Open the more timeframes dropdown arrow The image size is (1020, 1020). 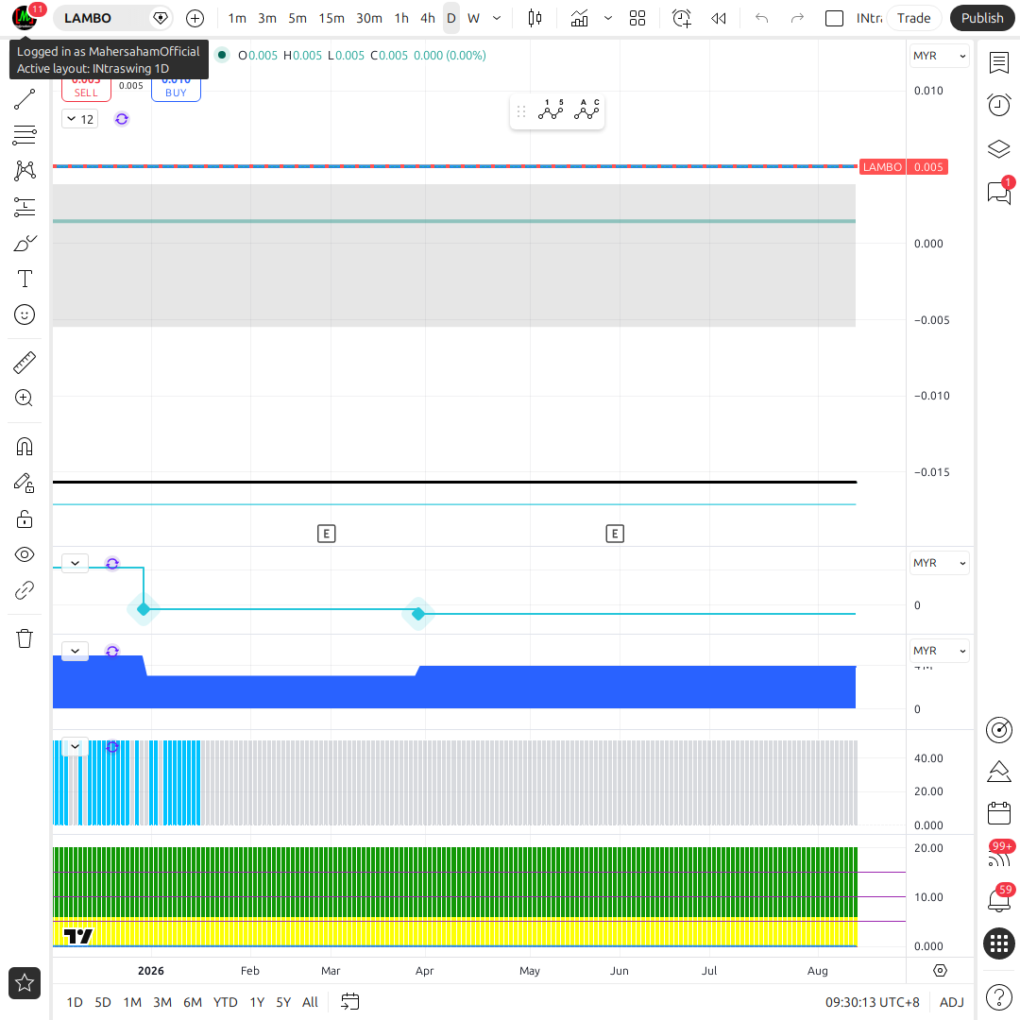497,18
